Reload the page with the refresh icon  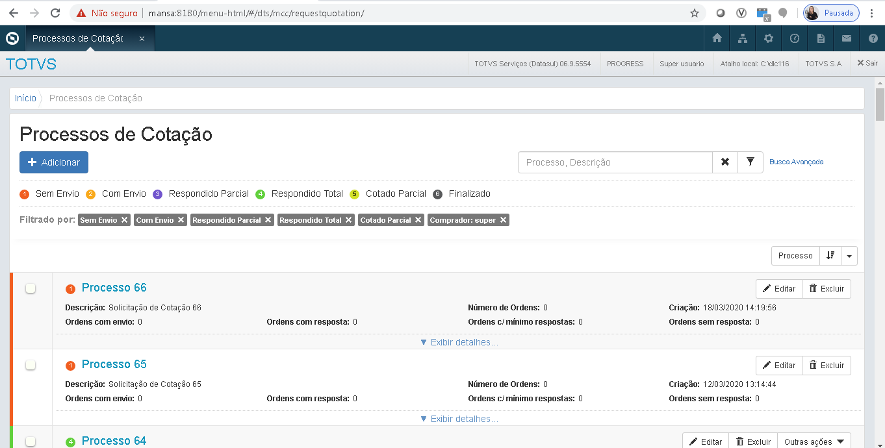[55, 13]
